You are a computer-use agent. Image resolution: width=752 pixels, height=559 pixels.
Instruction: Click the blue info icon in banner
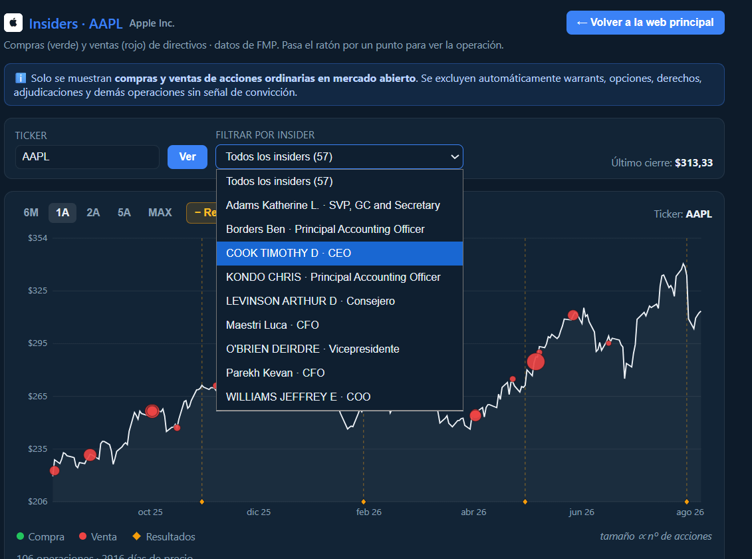(21, 78)
